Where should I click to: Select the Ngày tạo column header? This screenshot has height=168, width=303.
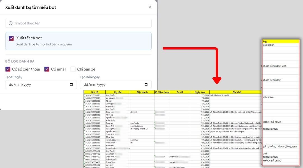coord(200,92)
